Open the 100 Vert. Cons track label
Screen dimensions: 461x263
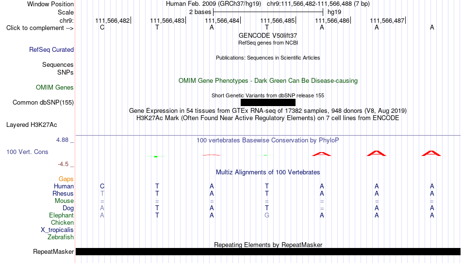tap(27, 152)
